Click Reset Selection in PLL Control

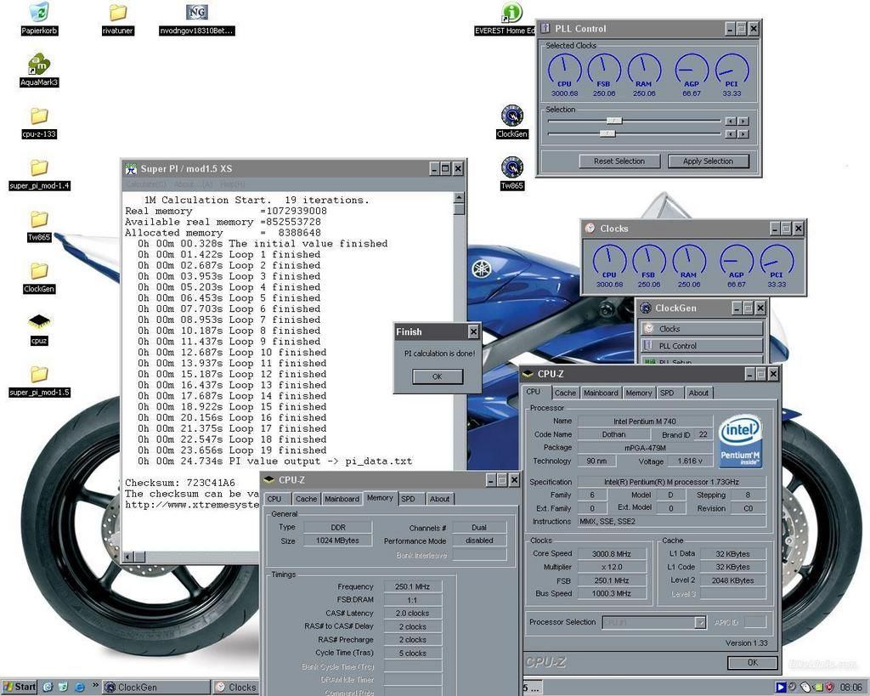click(x=619, y=161)
